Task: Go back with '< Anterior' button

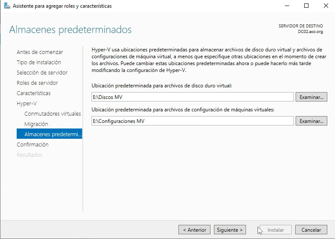Action: click(195, 230)
